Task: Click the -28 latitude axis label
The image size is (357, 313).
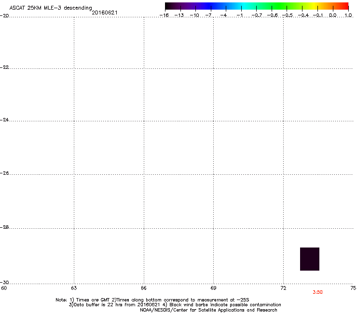Action: 4,227
